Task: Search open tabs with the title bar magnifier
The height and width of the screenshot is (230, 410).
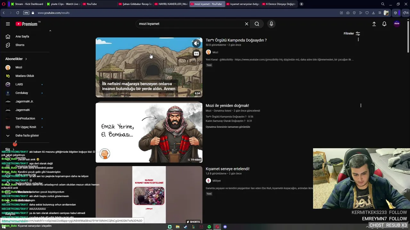Action: (383, 4)
